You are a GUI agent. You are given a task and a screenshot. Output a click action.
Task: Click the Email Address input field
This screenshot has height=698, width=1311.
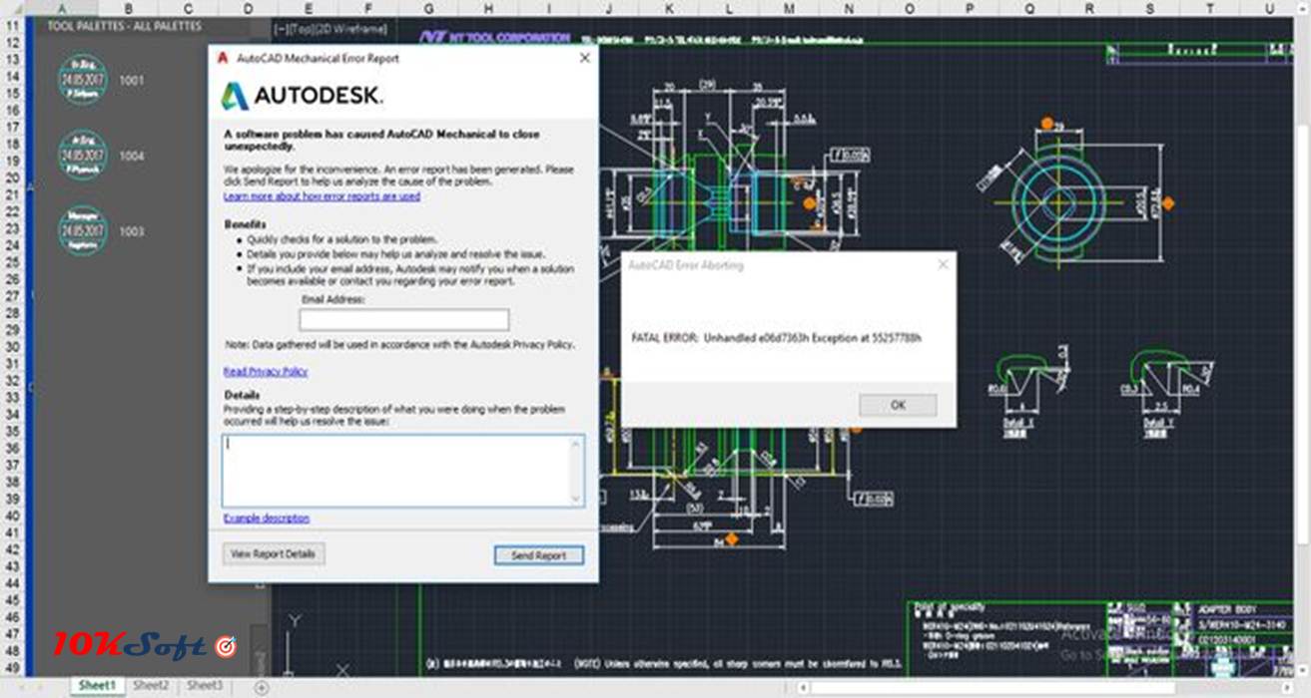[404, 319]
